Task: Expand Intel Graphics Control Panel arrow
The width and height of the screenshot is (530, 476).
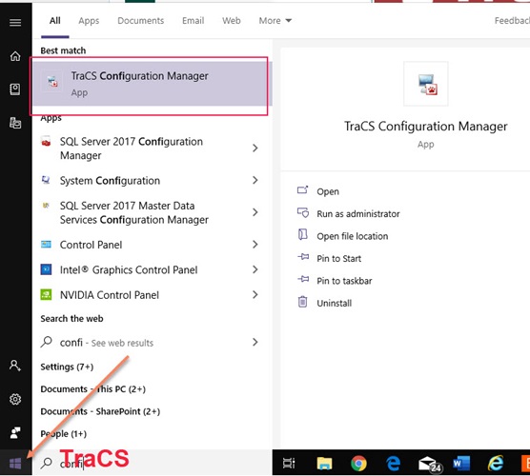Action: (x=255, y=269)
